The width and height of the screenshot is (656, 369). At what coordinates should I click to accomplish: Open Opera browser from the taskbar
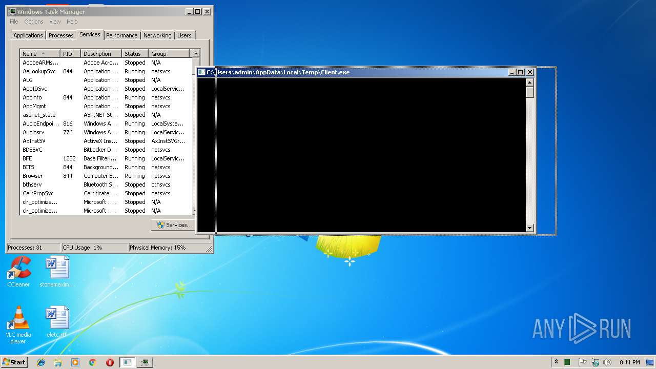tap(110, 362)
